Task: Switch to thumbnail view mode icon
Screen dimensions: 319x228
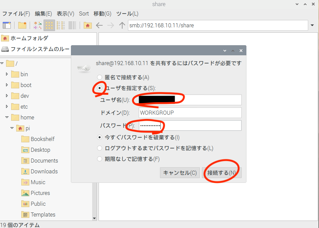Action: point(38,25)
